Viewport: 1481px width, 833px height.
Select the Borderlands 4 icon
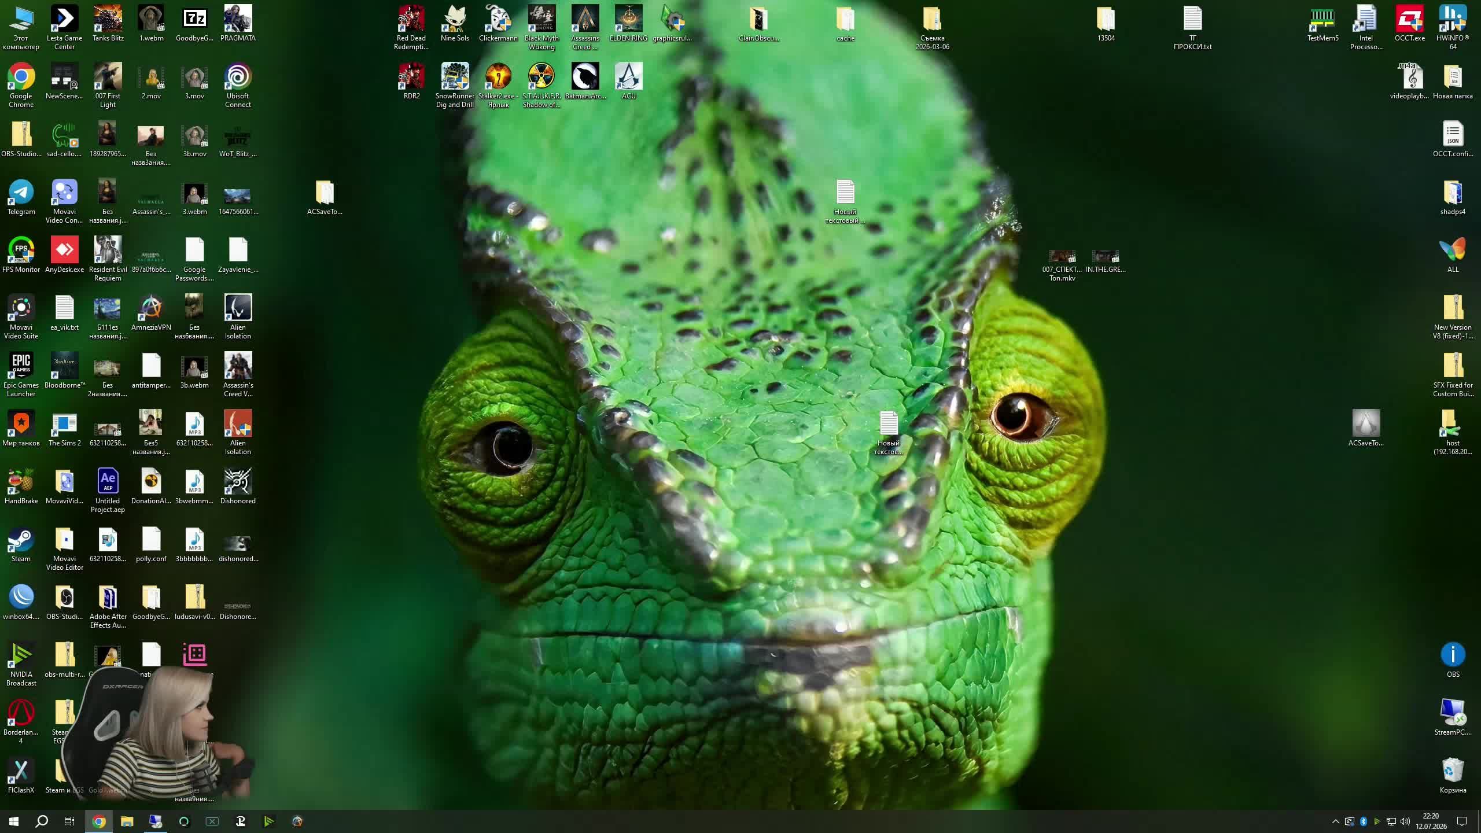[21, 721]
